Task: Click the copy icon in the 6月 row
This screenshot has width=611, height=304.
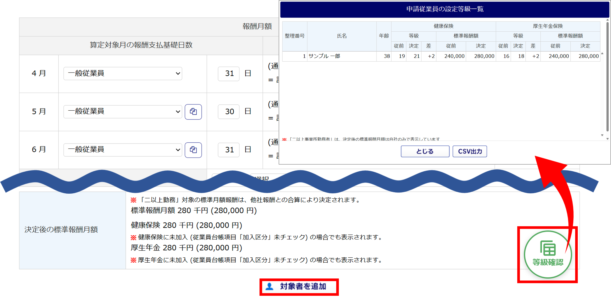Action: coord(193,150)
